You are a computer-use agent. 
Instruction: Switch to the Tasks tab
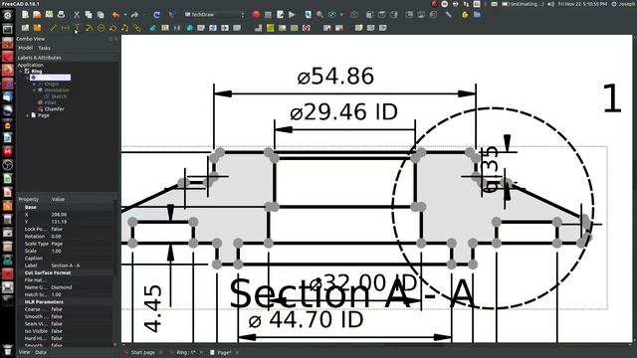coord(44,48)
